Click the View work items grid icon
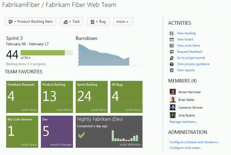 (x=172, y=45)
